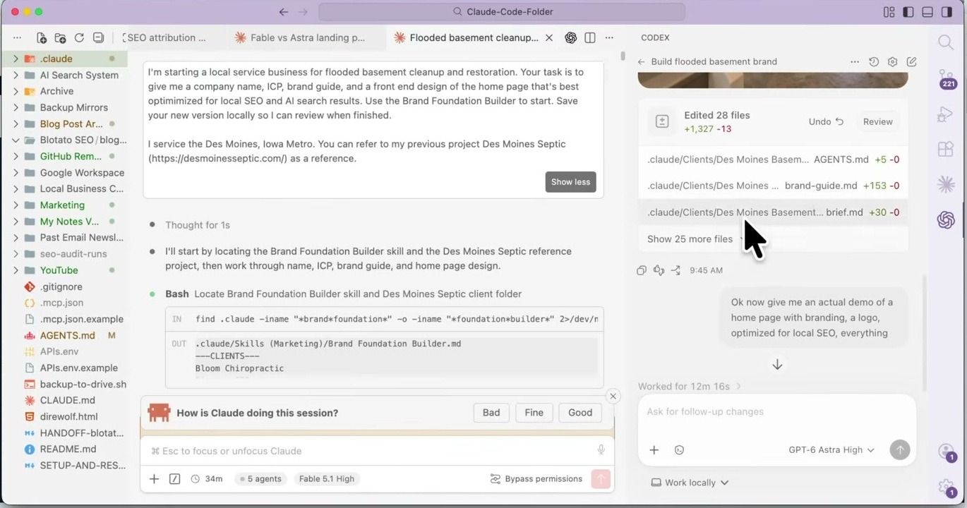Open the Search icon in right activity bar
This screenshot has width=967, height=508.
946,42
